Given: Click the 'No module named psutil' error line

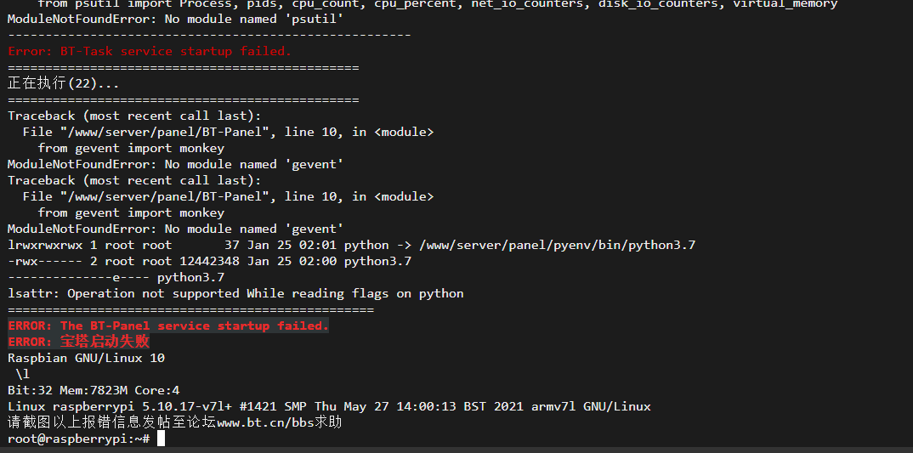Looking at the screenshot, I should pyautogui.click(x=175, y=20).
